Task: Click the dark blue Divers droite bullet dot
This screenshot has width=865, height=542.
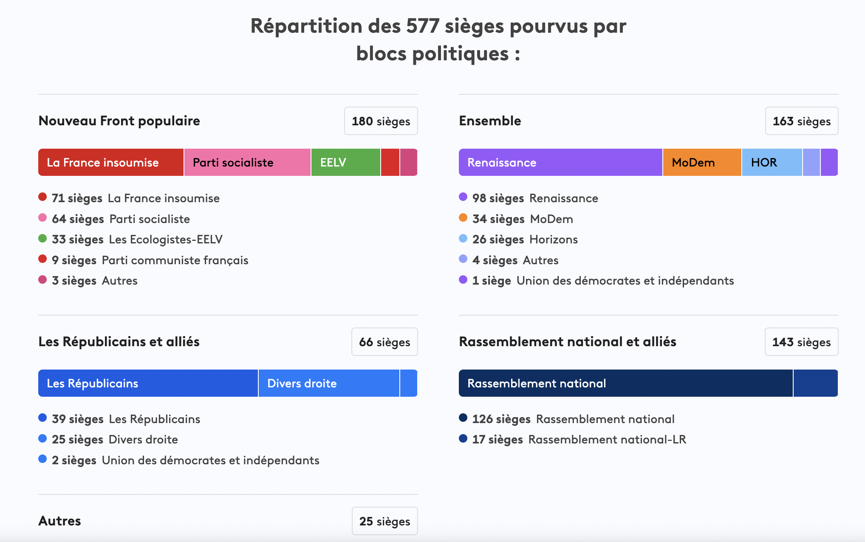Action: point(42,439)
